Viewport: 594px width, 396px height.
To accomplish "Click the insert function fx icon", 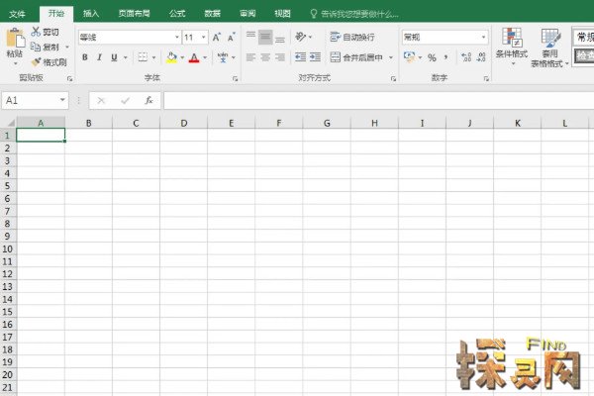I will click(149, 100).
